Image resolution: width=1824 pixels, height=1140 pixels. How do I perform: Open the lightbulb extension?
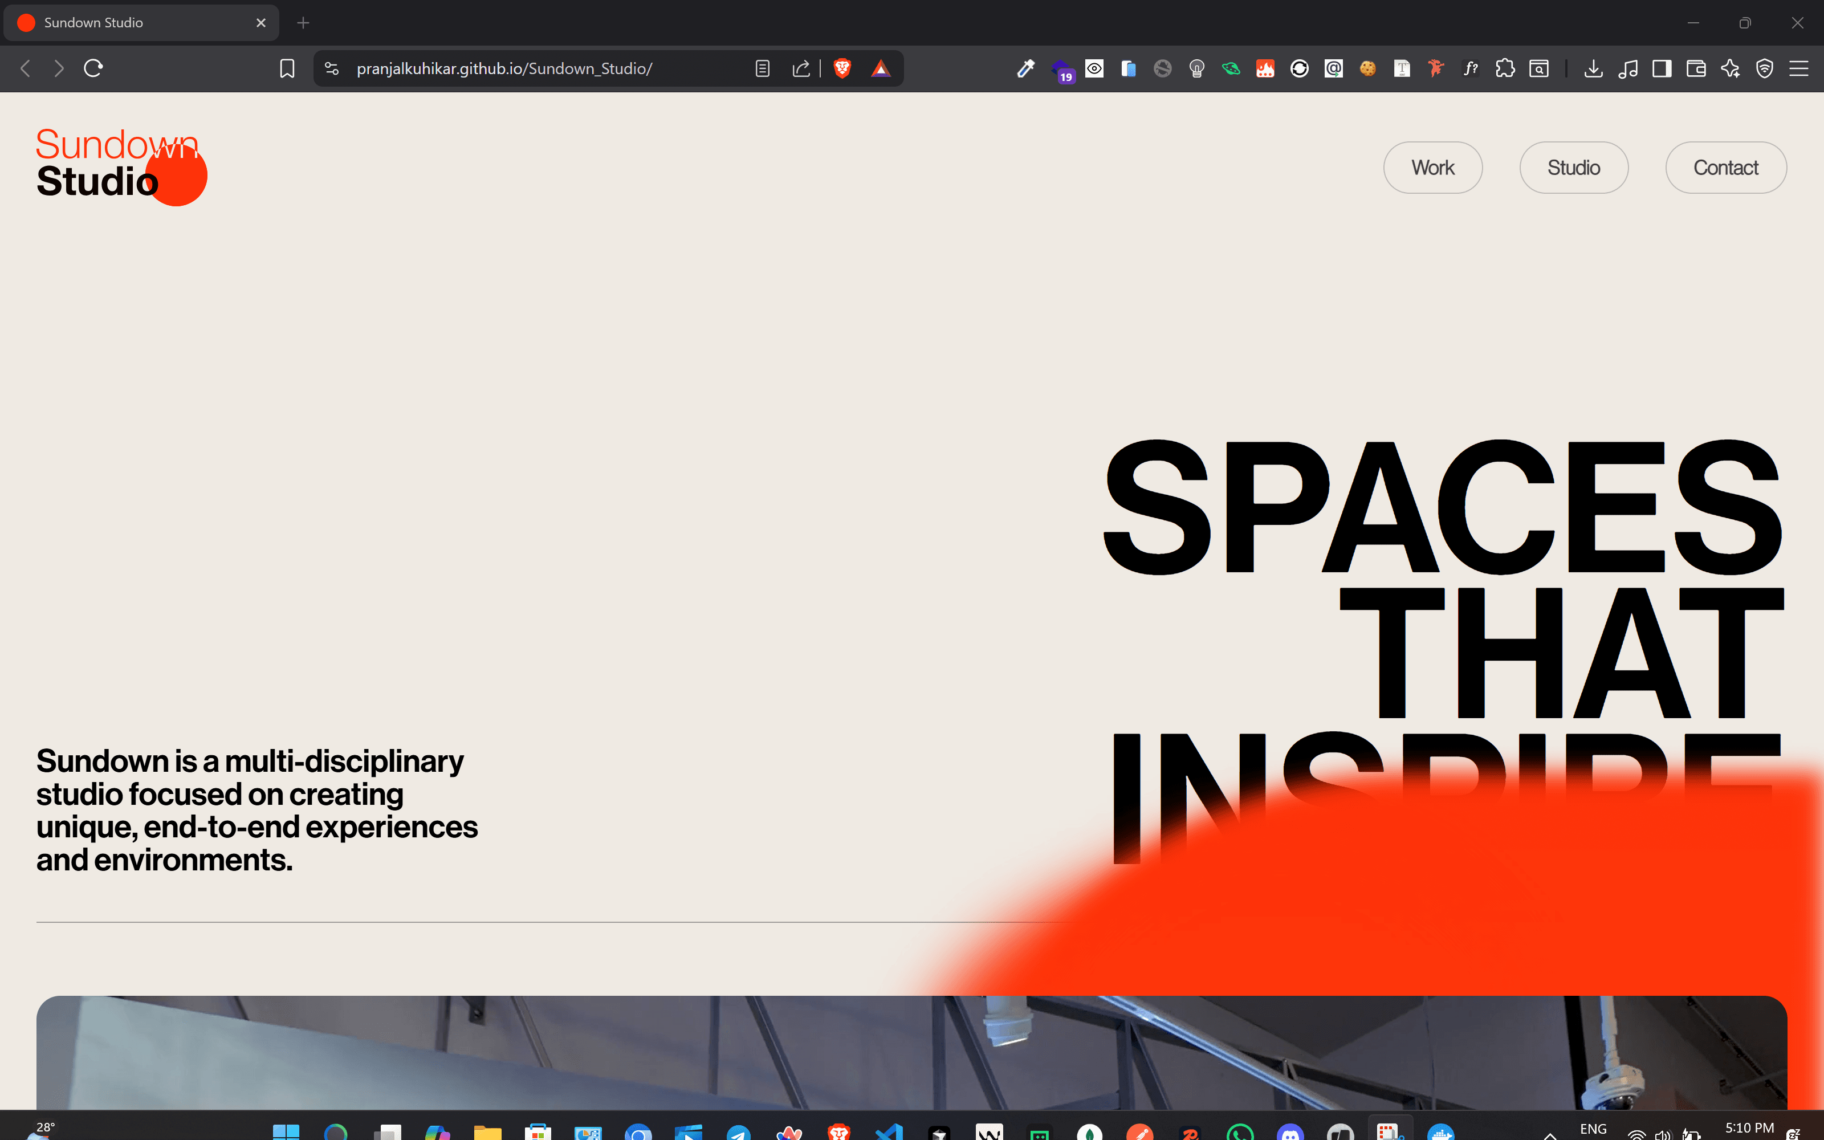[x=1197, y=68]
